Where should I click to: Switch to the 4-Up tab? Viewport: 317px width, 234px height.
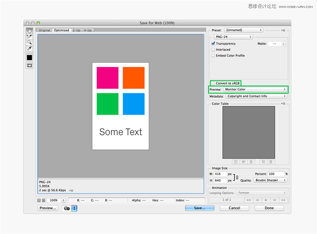click(x=88, y=30)
